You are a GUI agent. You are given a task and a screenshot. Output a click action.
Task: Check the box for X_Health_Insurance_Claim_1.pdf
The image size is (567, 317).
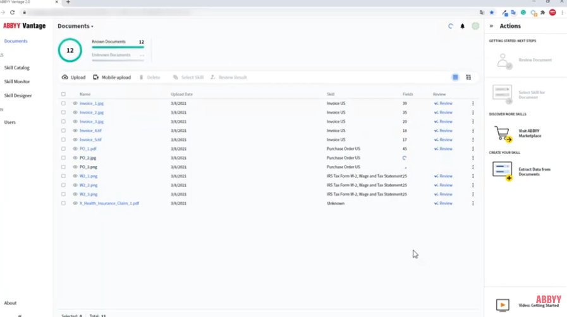tap(63, 203)
